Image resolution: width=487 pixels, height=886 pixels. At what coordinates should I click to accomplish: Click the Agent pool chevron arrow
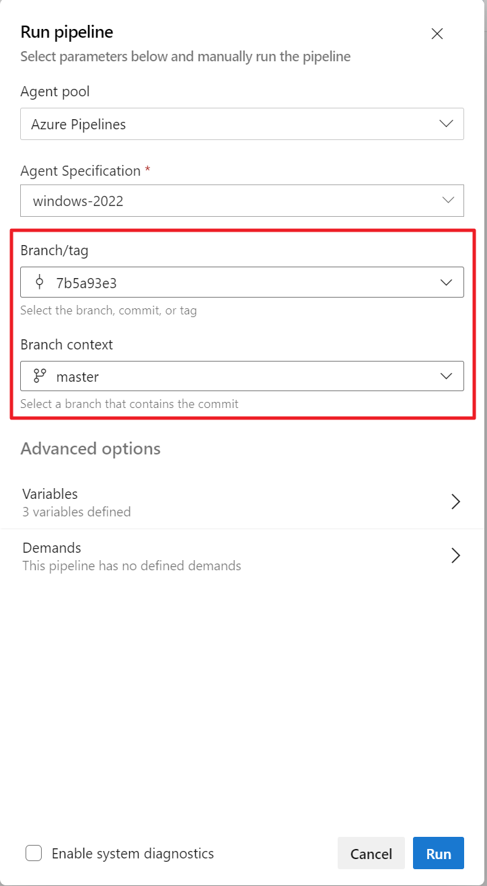[446, 124]
